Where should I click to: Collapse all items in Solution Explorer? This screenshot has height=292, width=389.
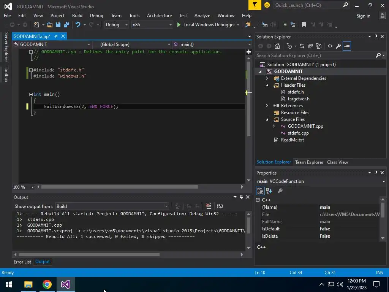tap(310, 46)
